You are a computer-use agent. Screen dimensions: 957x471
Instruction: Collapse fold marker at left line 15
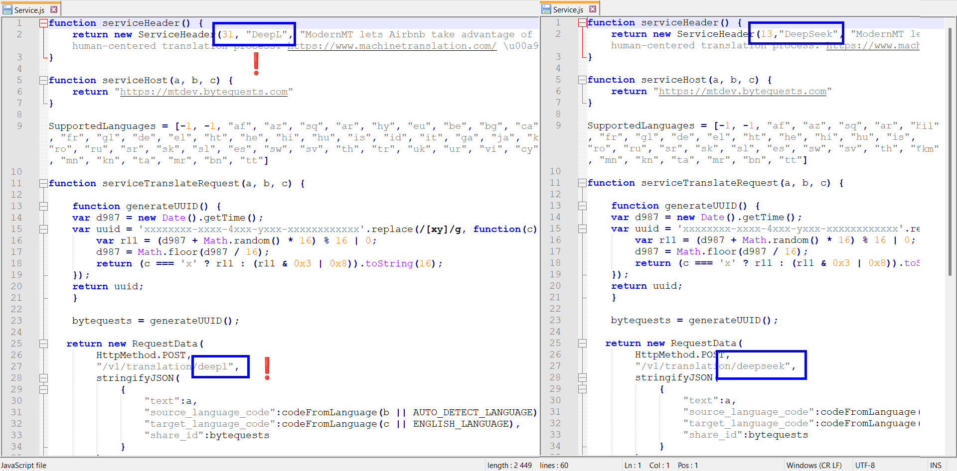(x=44, y=229)
